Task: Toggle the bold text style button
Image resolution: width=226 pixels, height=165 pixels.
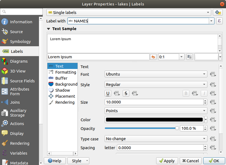Action: [x=186, y=93]
